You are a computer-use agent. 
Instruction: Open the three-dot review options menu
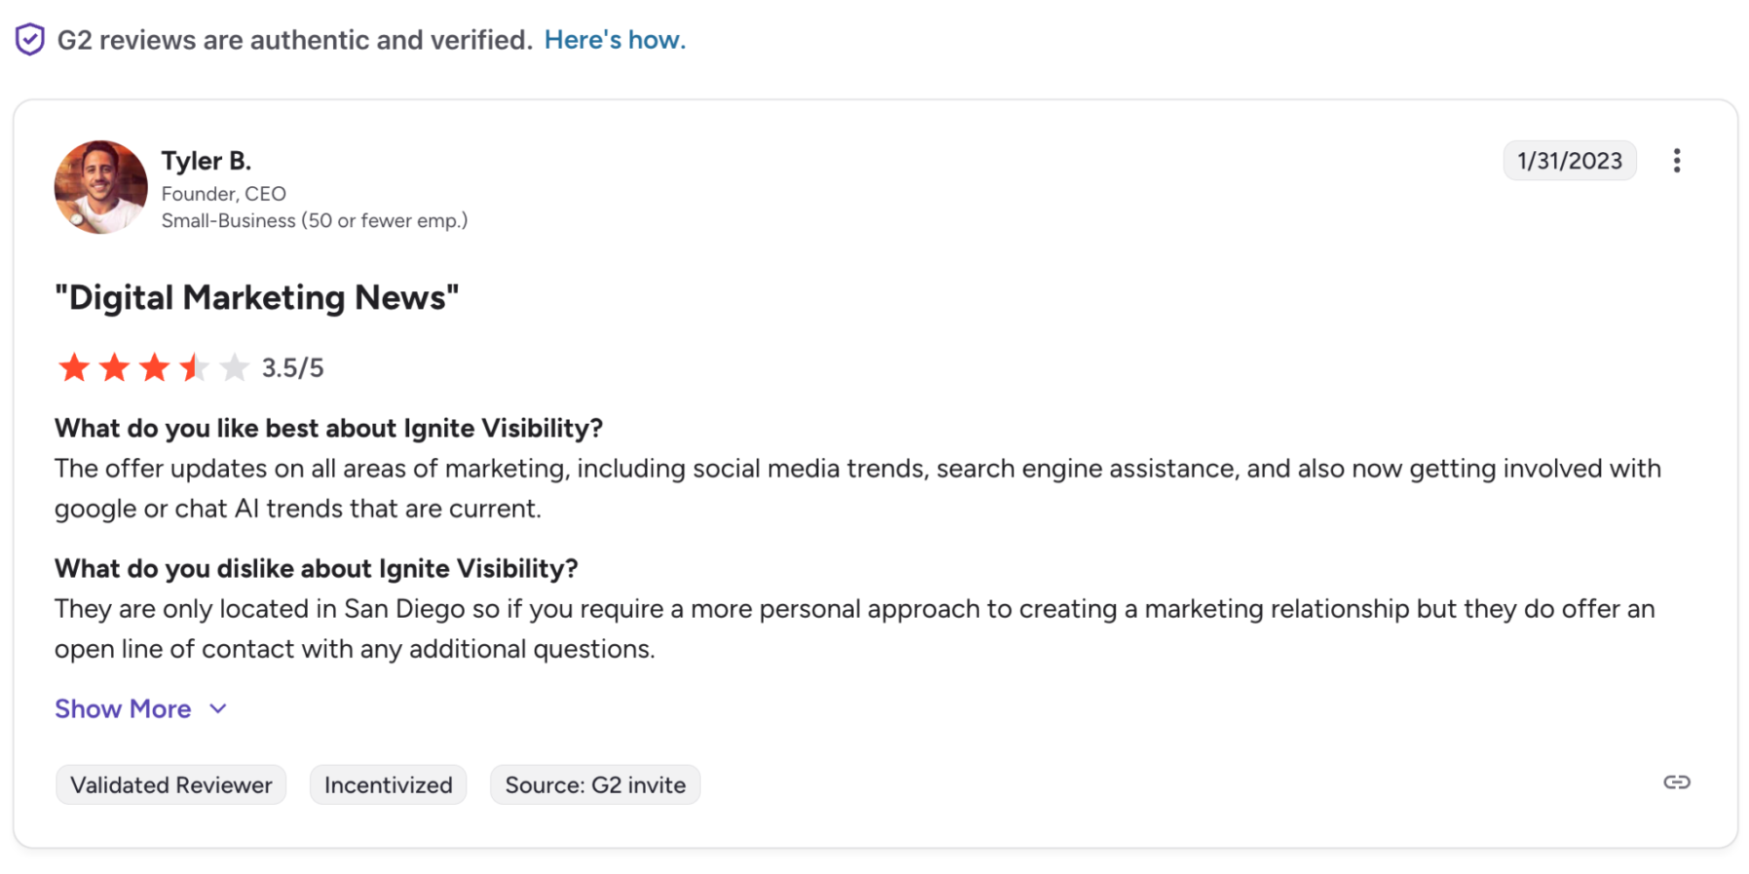pos(1676,161)
